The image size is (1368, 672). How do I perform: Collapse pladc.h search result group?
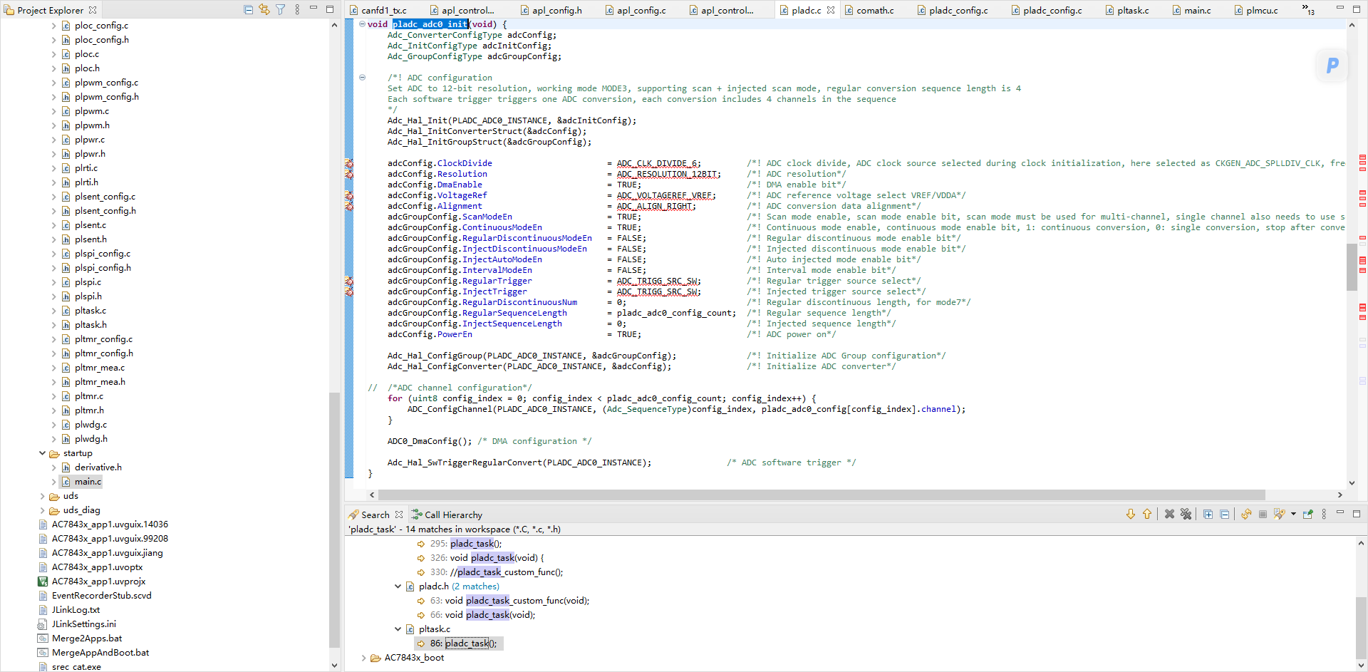[x=398, y=586]
